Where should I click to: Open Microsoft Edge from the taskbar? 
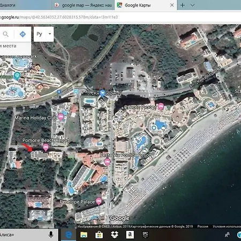click(x=69, y=235)
